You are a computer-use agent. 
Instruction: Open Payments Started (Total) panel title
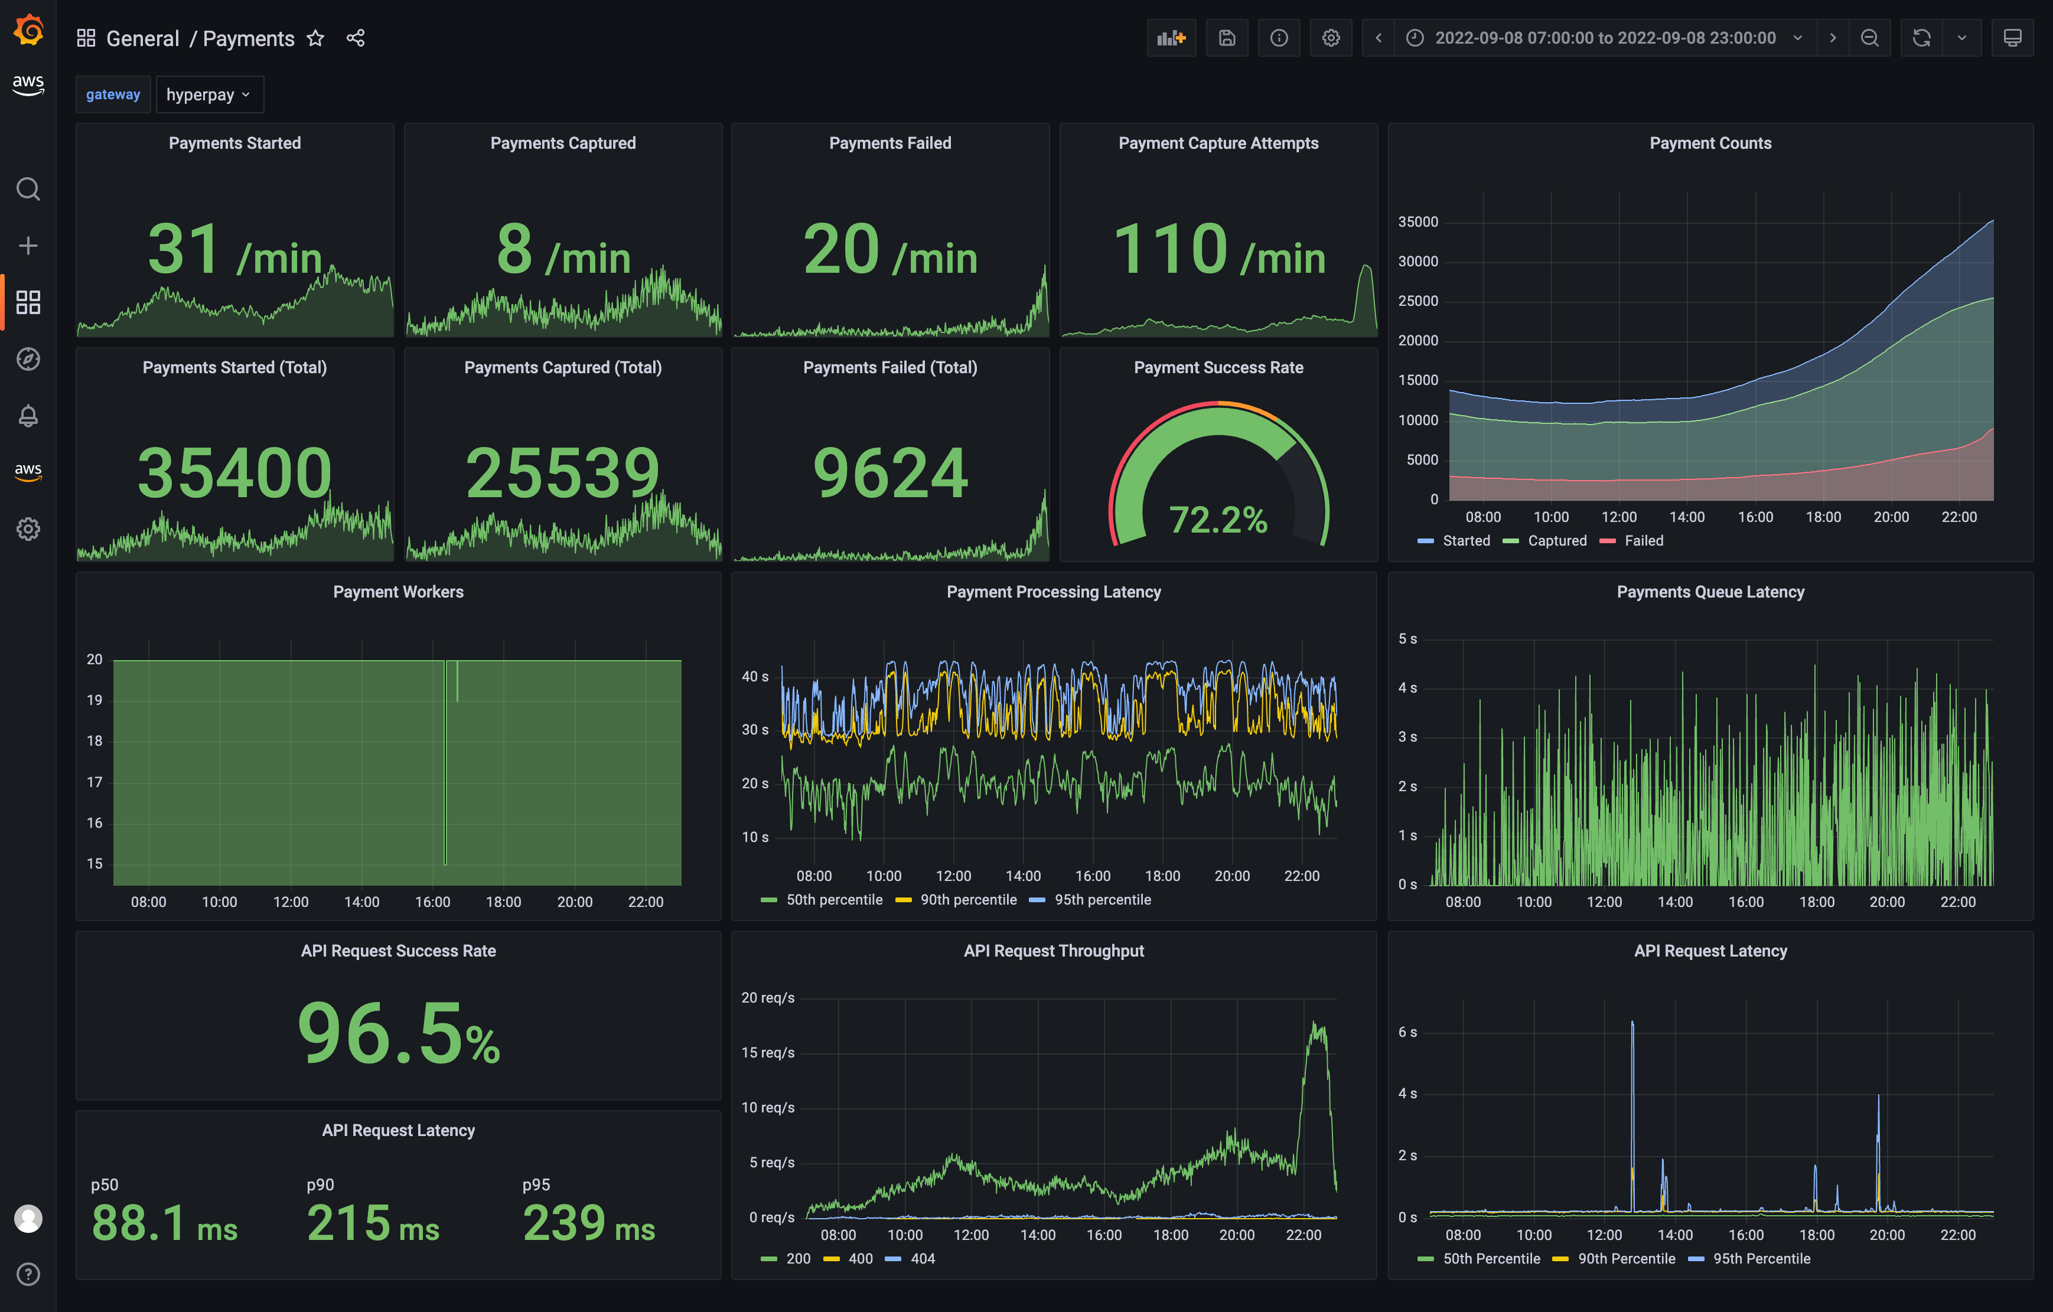234,367
